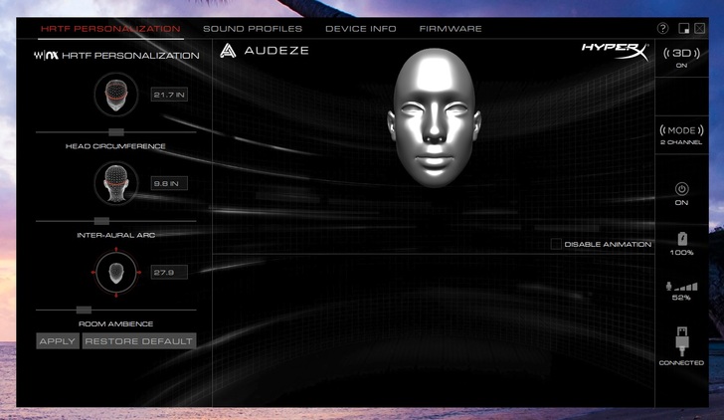724x420 pixels.
Task: Open the Sound Profiles tab
Action: point(252,29)
